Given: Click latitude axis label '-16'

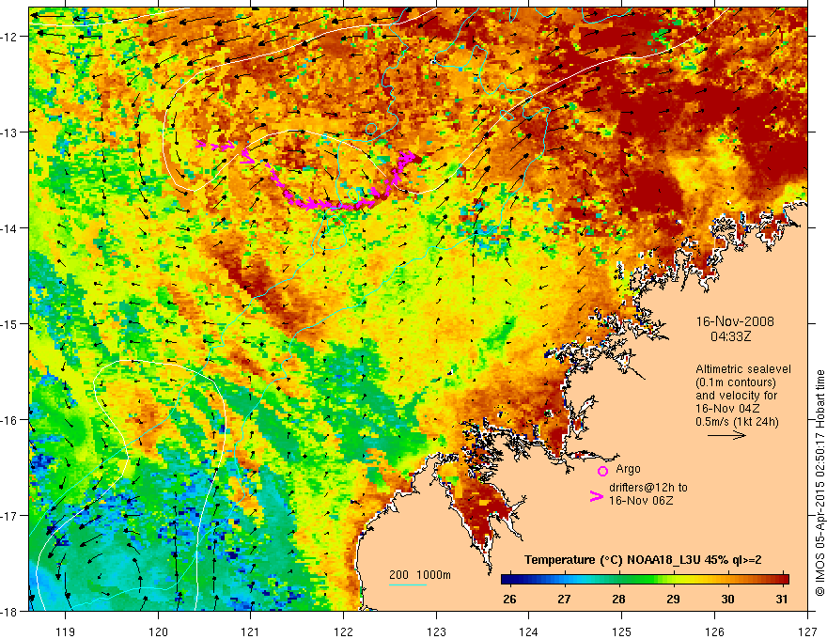Looking at the screenshot, I should coord(9,420).
